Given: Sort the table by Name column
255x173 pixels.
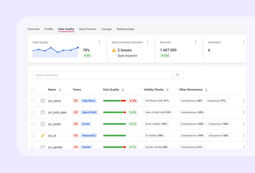Looking at the screenshot, I should [x=60, y=89].
